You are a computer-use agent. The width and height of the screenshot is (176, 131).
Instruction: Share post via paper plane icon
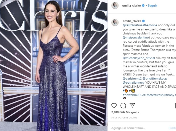pos(132,105)
